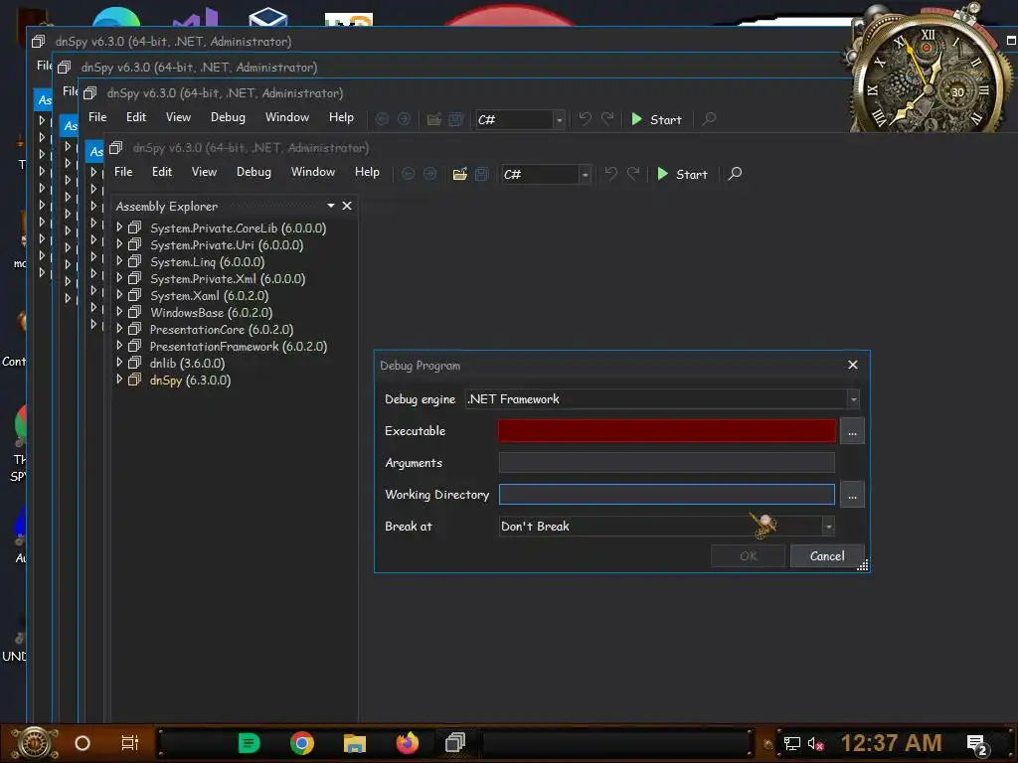The width and height of the screenshot is (1018, 763).
Task: Click the Open file folder icon in front toolbar
Action: tap(459, 174)
